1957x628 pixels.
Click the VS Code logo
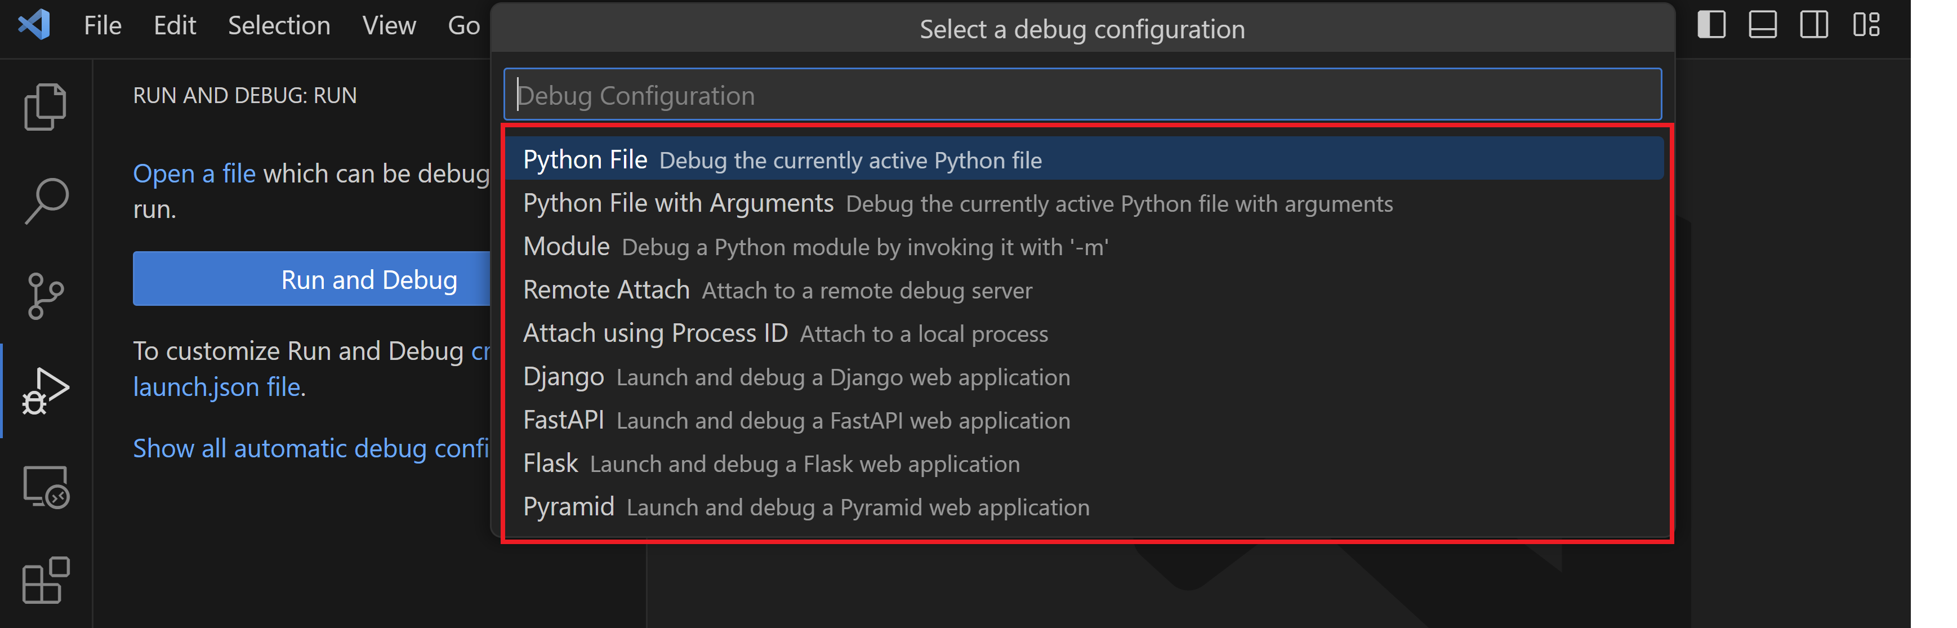click(33, 25)
